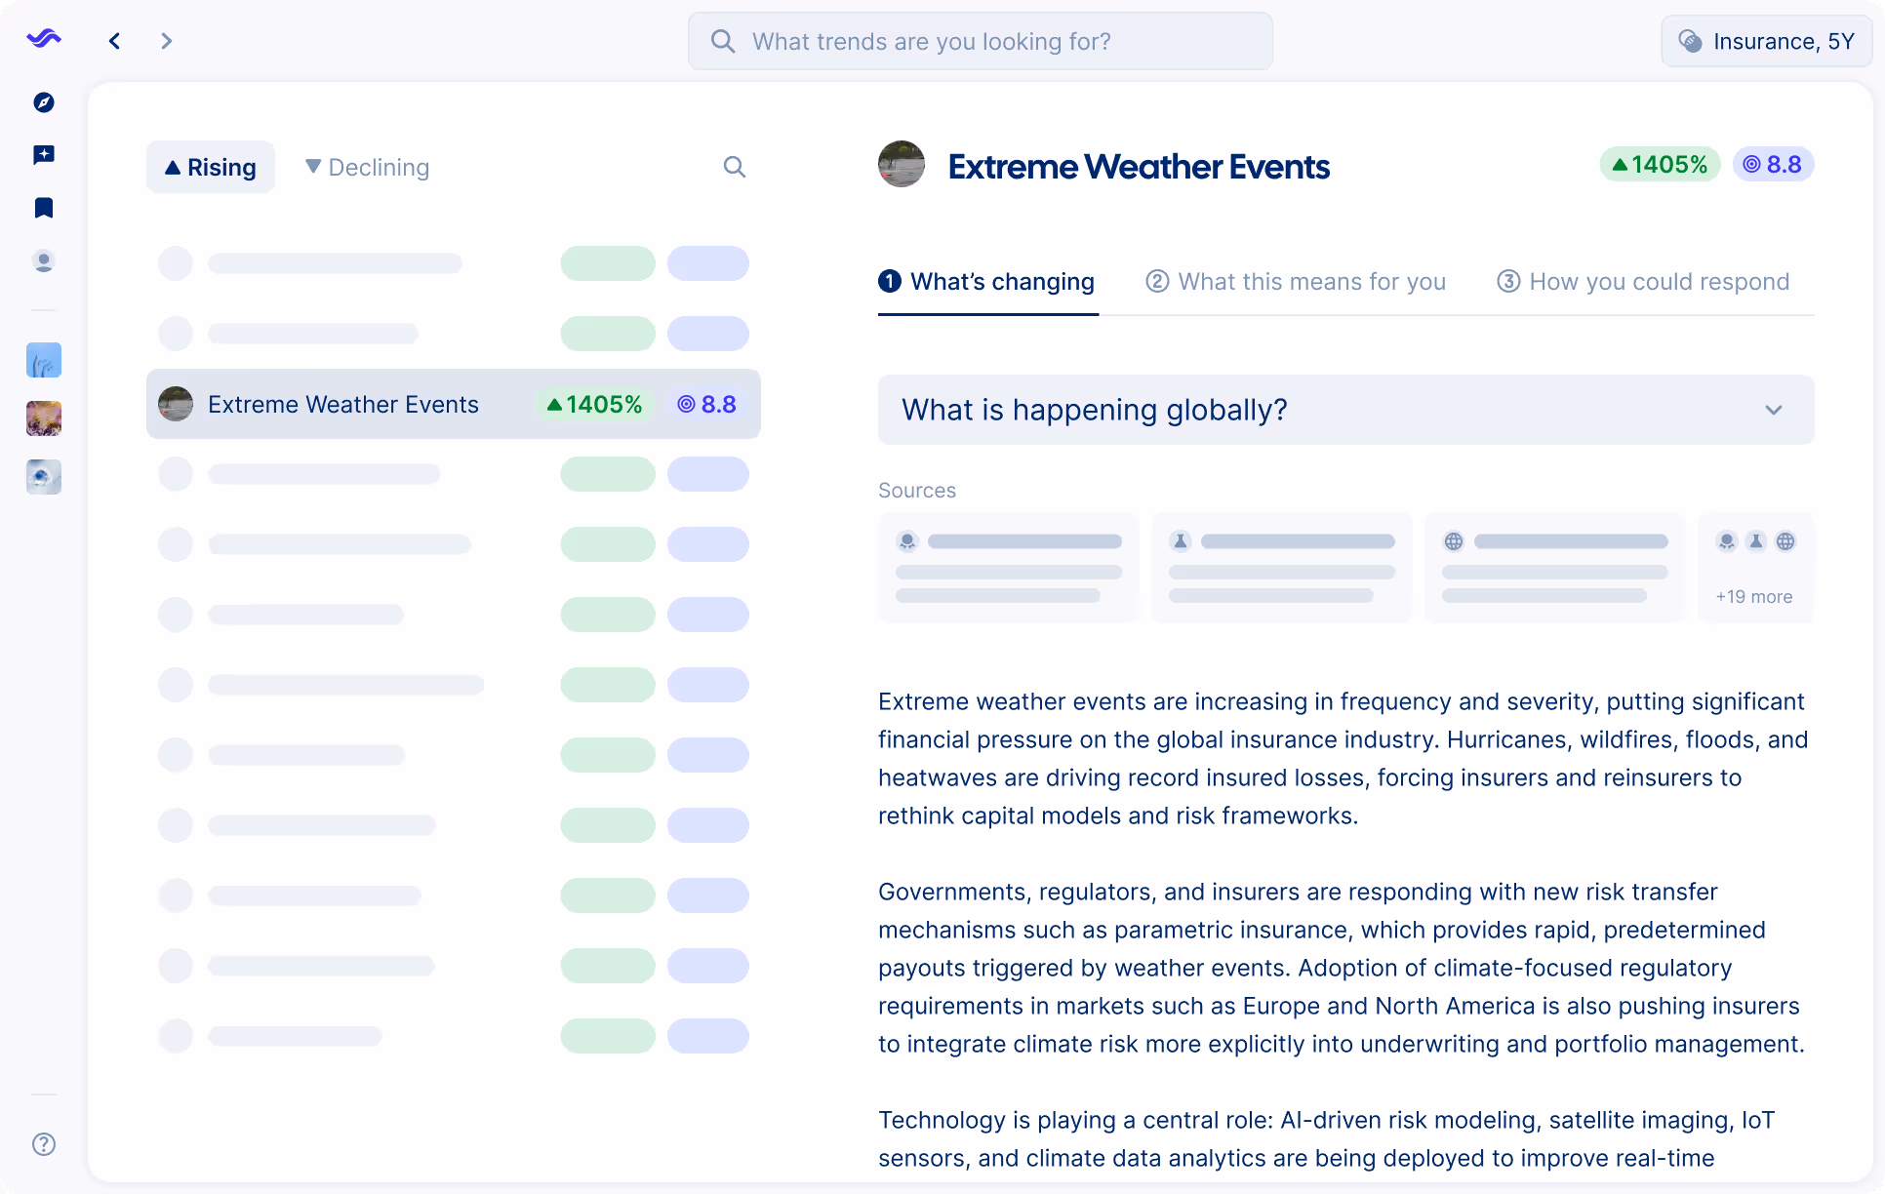Image resolution: width=1885 pixels, height=1194 pixels.
Task: Click the search magnifier icon above the trend list
Action: [735, 167]
